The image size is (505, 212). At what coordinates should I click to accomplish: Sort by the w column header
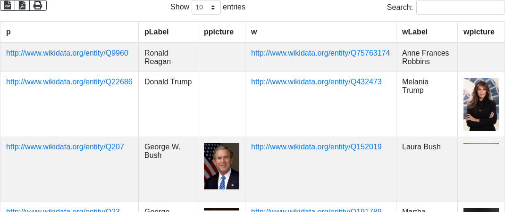(x=320, y=32)
